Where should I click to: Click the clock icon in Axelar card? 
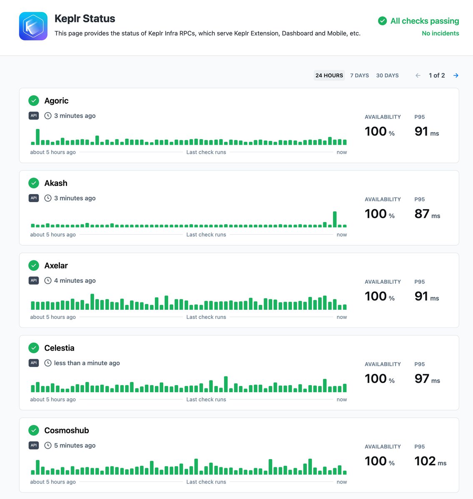(48, 280)
